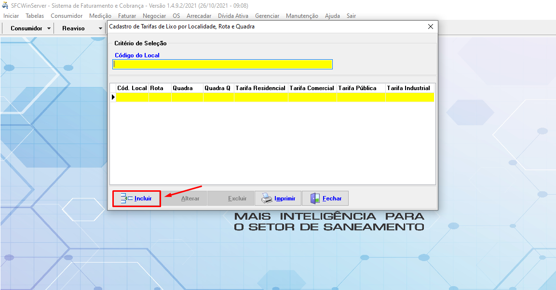Open the Dívida Ativa menu
Screen dimensions: 556x290
pos(233,16)
